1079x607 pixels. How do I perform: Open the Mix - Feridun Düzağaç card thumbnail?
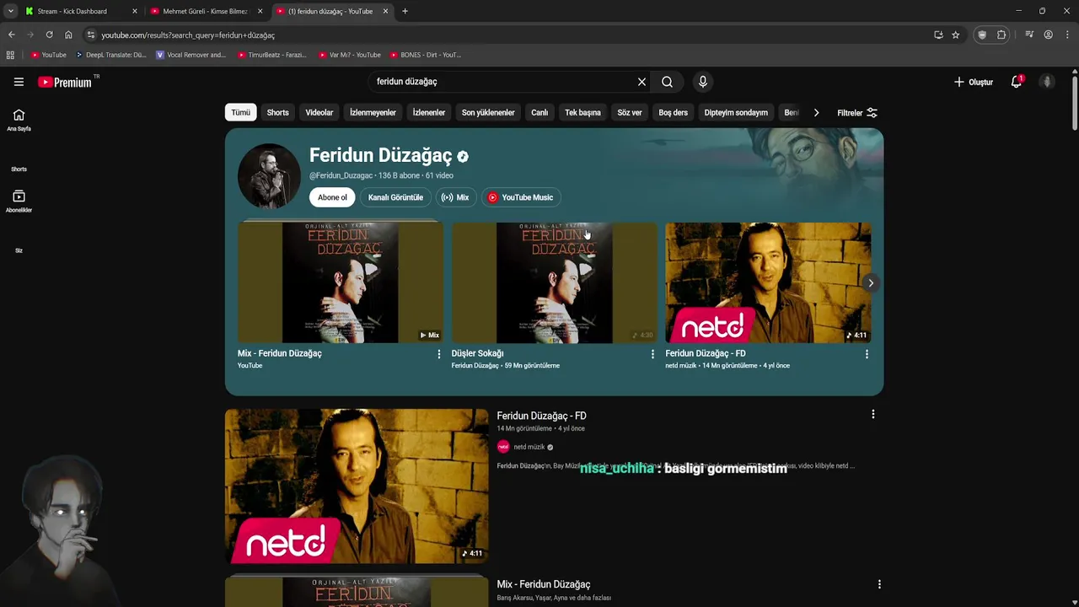click(x=341, y=282)
